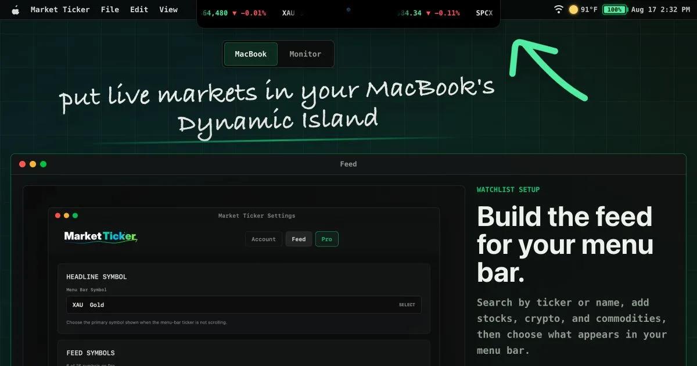Click the sun weather icon
Image resolution: width=697 pixels, height=366 pixels.
tap(573, 9)
